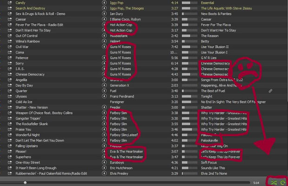
Task: Click album Elvis 2nd To None
Action: 214,173
